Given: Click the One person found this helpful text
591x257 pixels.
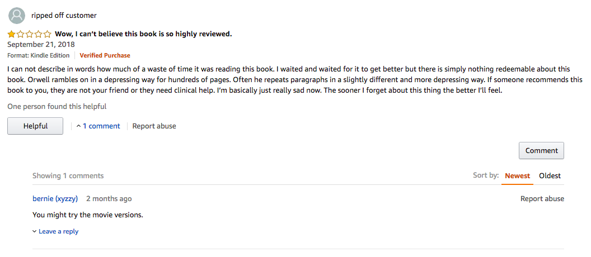Looking at the screenshot, I should 57,107.
